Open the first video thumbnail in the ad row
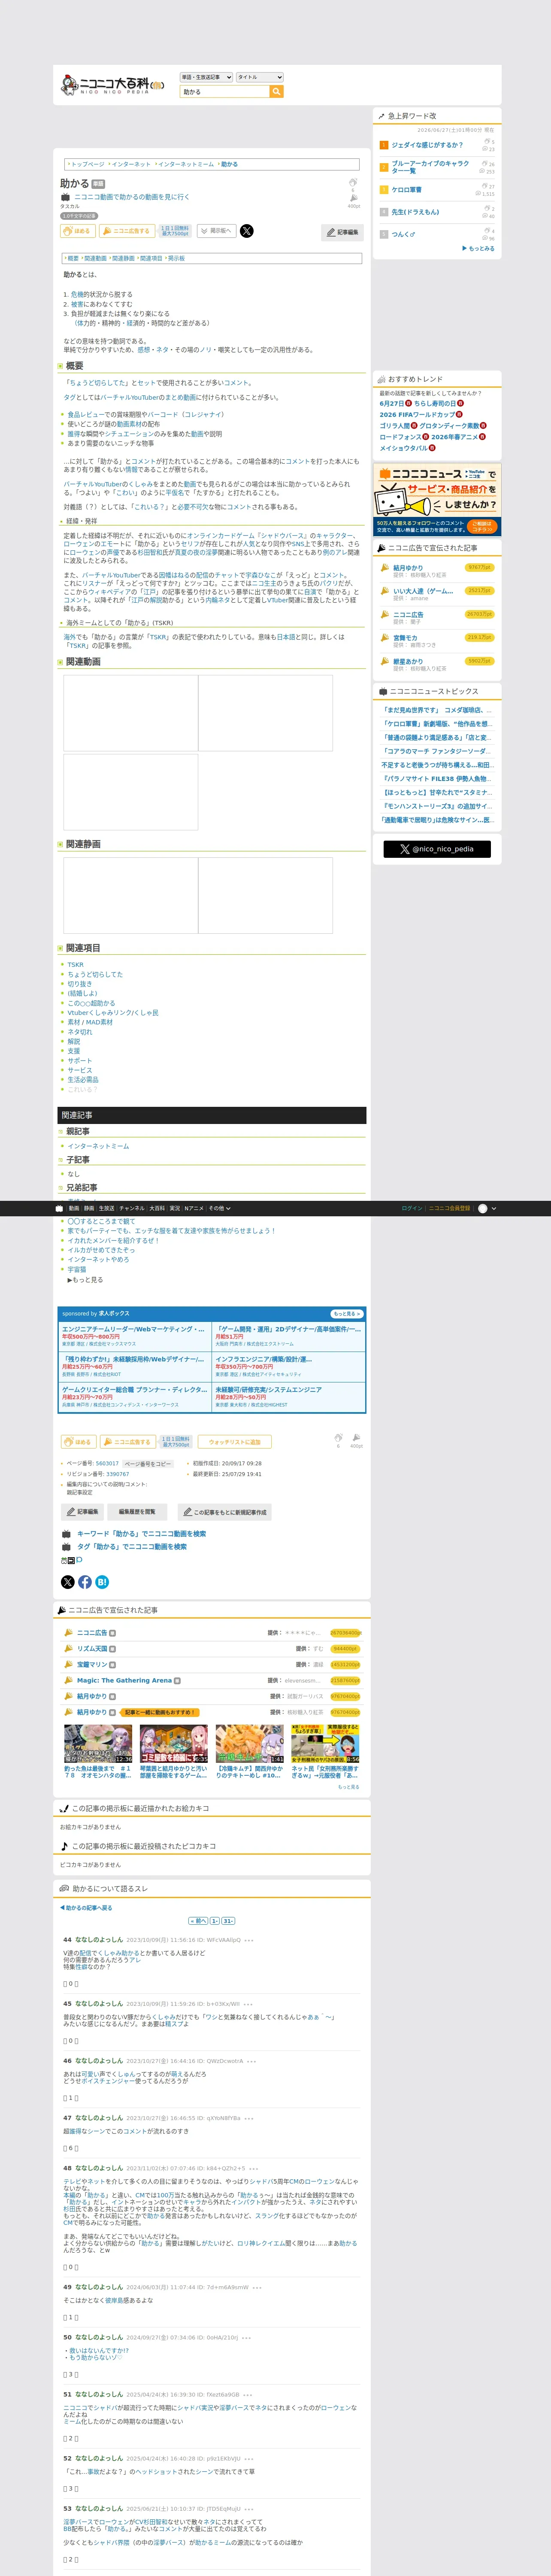The height and width of the screenshot is (2576, 551). (98, 1745)
